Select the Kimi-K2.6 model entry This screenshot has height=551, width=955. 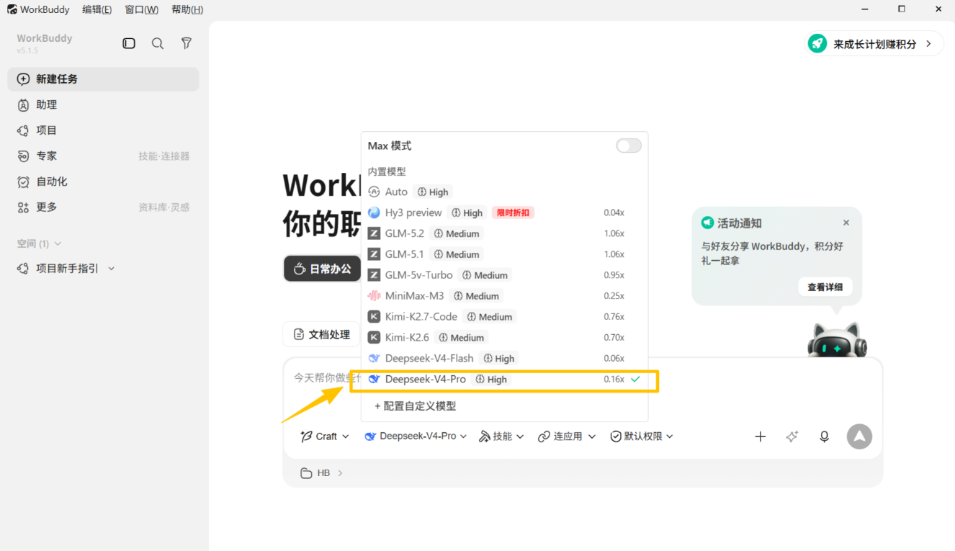tap(504, 338)
